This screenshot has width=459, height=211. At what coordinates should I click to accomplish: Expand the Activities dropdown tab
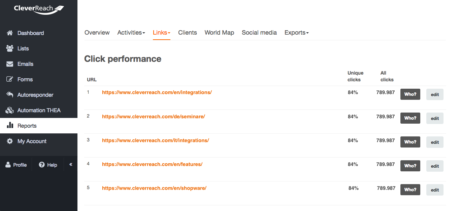pos(131,33)
